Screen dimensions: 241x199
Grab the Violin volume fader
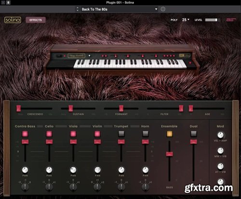(x=97, y=142)
